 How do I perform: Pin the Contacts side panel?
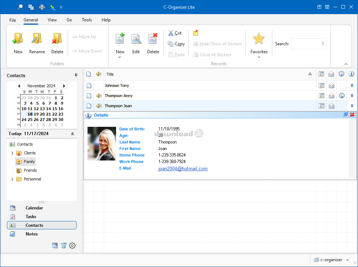click(76, 75)
